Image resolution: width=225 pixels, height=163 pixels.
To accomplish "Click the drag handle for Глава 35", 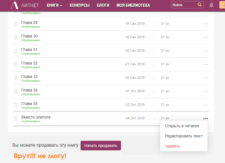I will (16, 105).
